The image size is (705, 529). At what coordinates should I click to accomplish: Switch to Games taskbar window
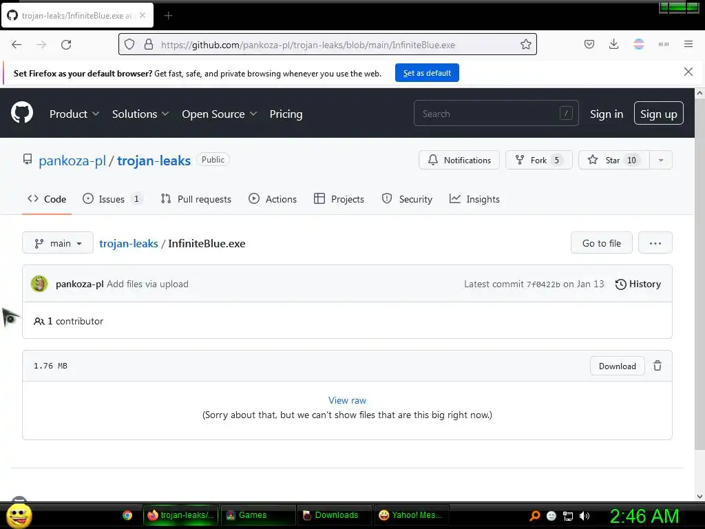[257, 515]
